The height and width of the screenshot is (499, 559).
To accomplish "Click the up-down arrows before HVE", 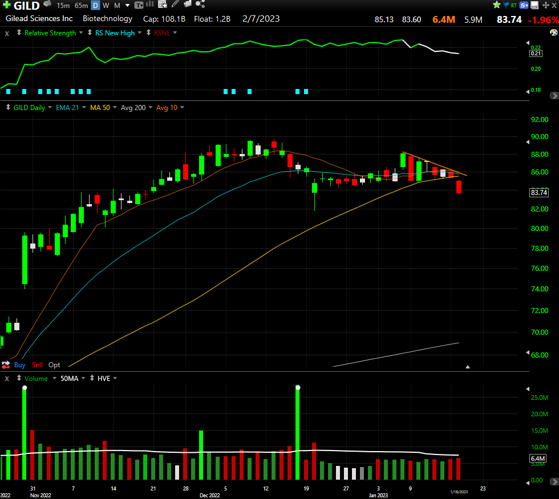I will click(x=92, y=378).
